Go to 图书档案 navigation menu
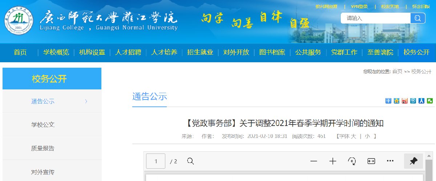The width and height of the screenshot is (436, 181). [x=272, y=52]
